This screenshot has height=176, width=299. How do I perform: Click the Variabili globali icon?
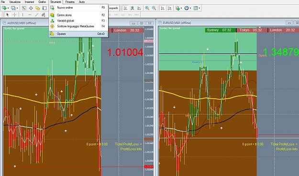pyautogui.click(x=52, y=21)
